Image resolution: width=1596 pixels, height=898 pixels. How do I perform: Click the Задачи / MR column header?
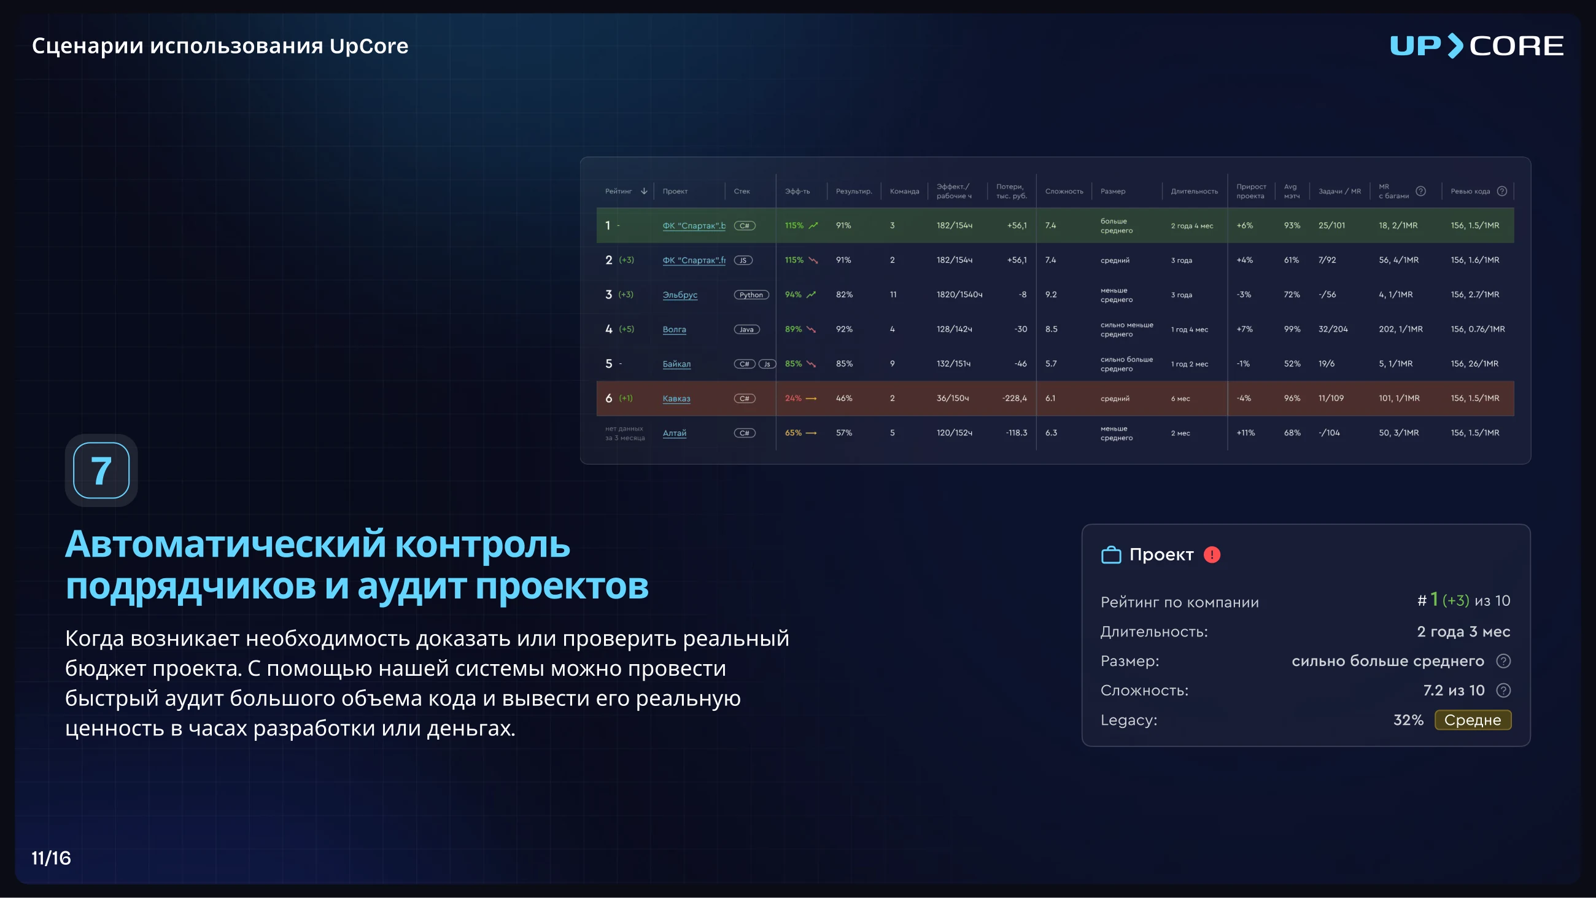[x=1339, y=192]
